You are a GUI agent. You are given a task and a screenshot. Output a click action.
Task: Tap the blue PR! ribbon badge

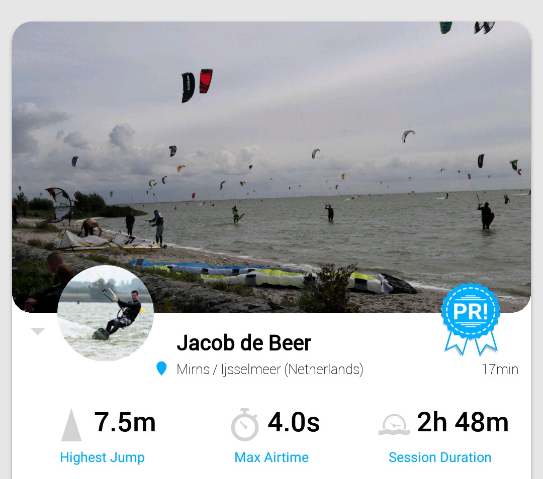(x=471, y=319)
